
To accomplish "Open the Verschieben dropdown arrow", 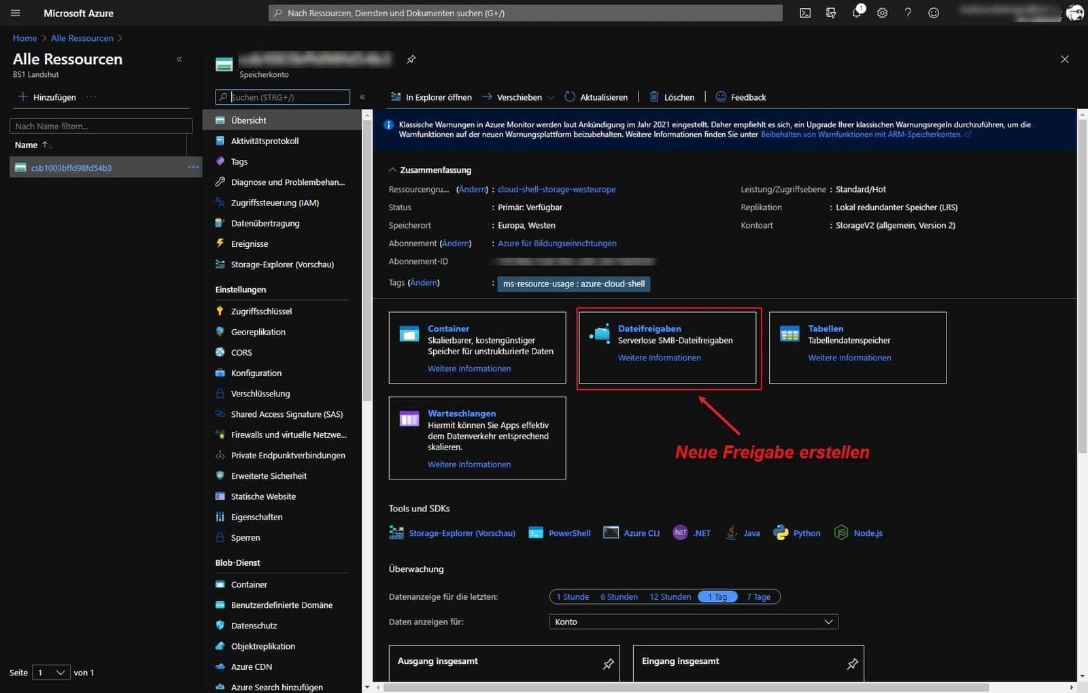I will pos(549,97).
